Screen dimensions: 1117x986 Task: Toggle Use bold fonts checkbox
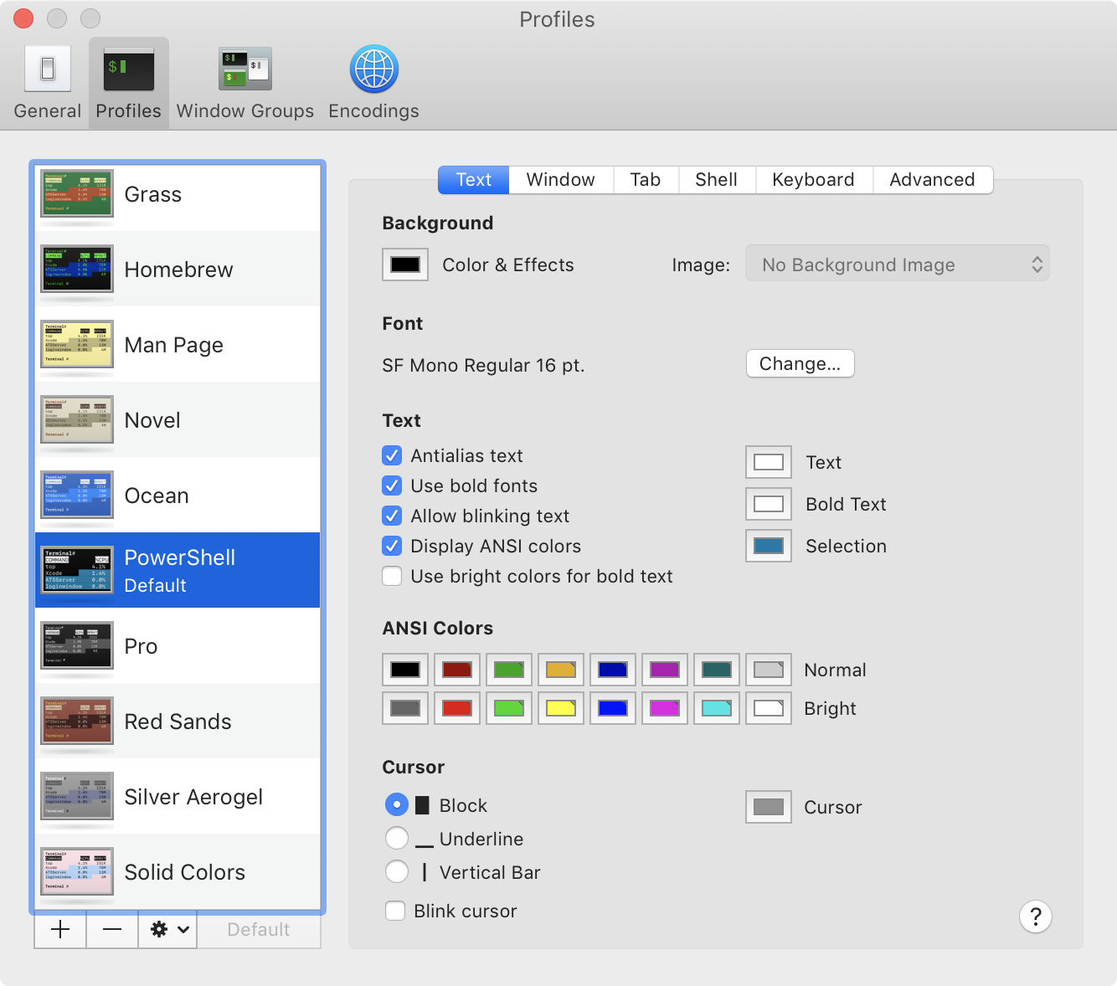[x=392, y=485]
